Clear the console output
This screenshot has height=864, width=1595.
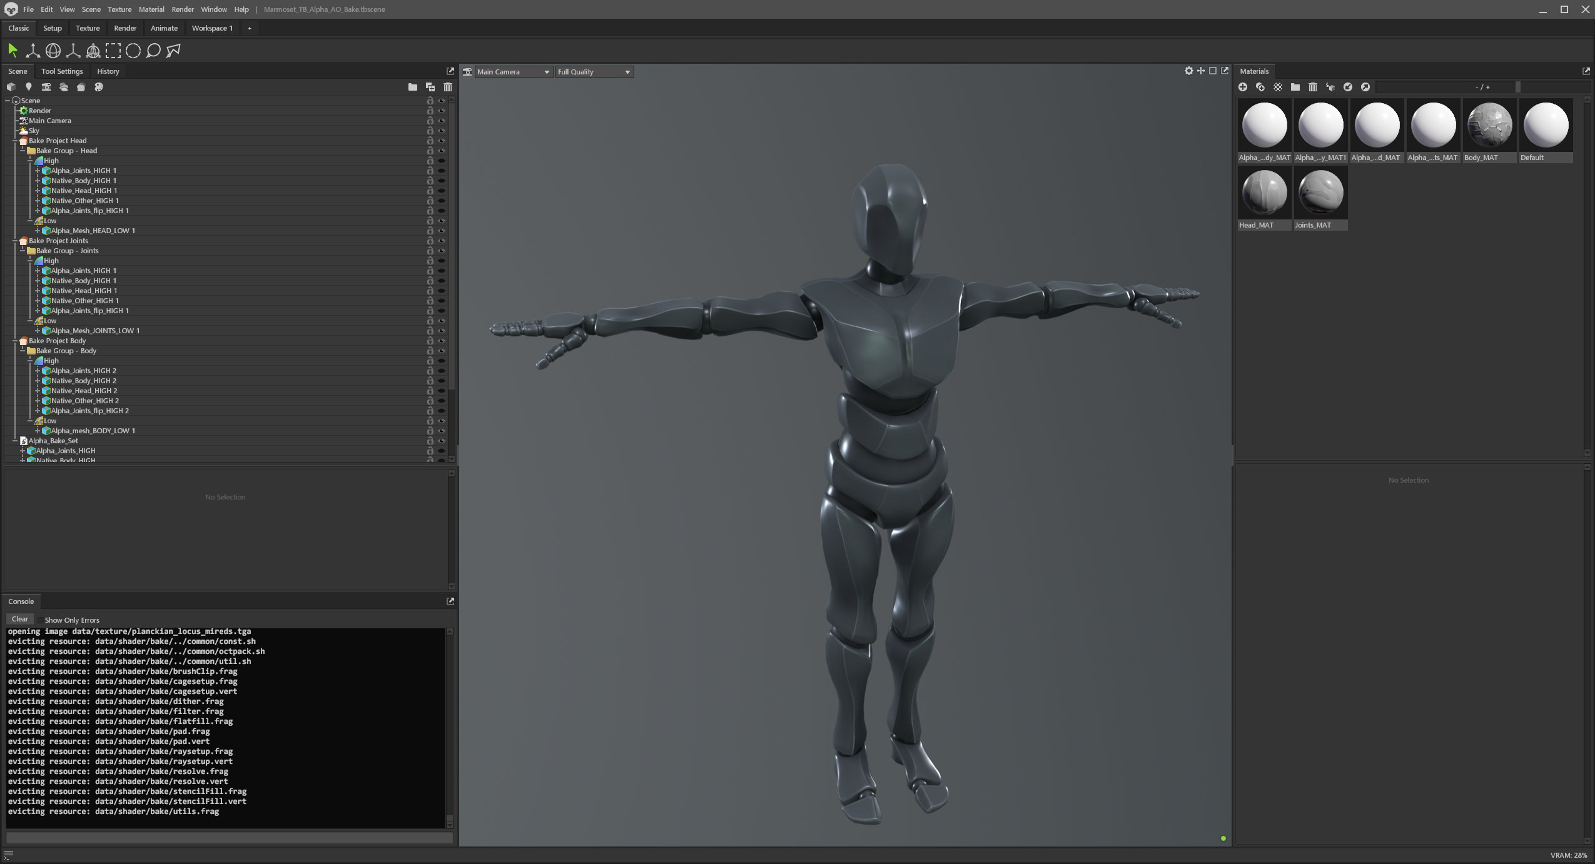click(19, 619)
